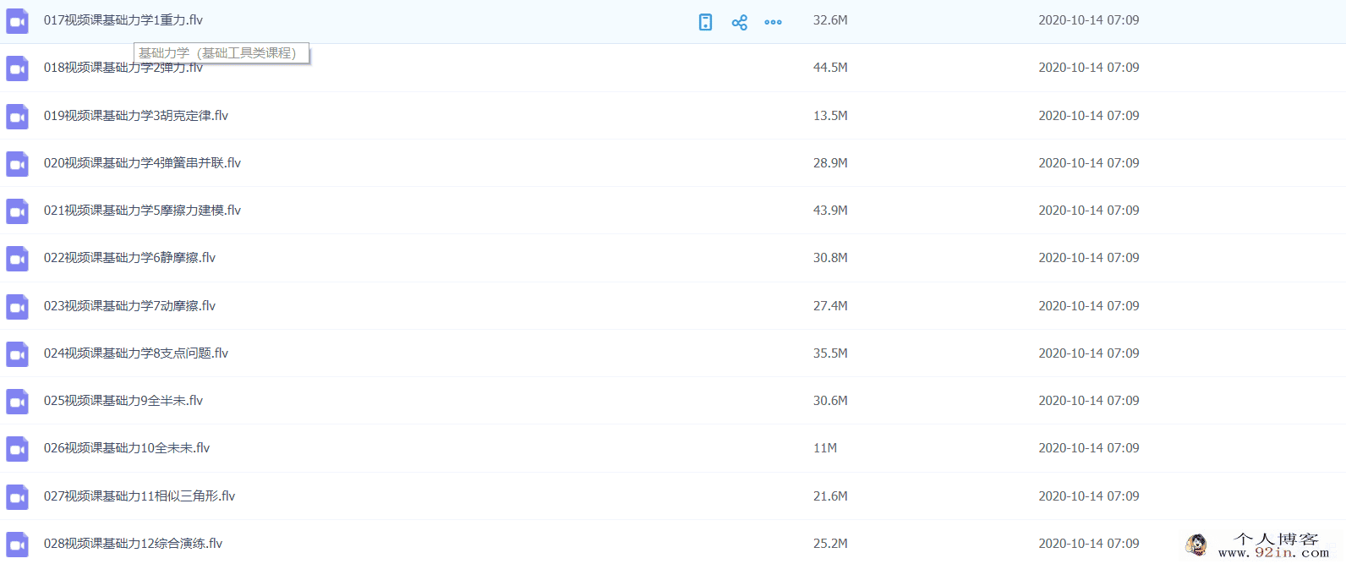Open file 019视频课基础力学3胡克定律.flv
This screenshot has height=564, width=1346.
(x=136, y=116)
